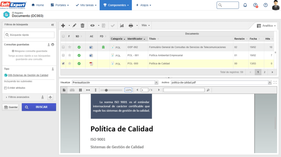281x157 pixels.
Task: Adjust the PDF zoom slider
Action: [106, 90]
